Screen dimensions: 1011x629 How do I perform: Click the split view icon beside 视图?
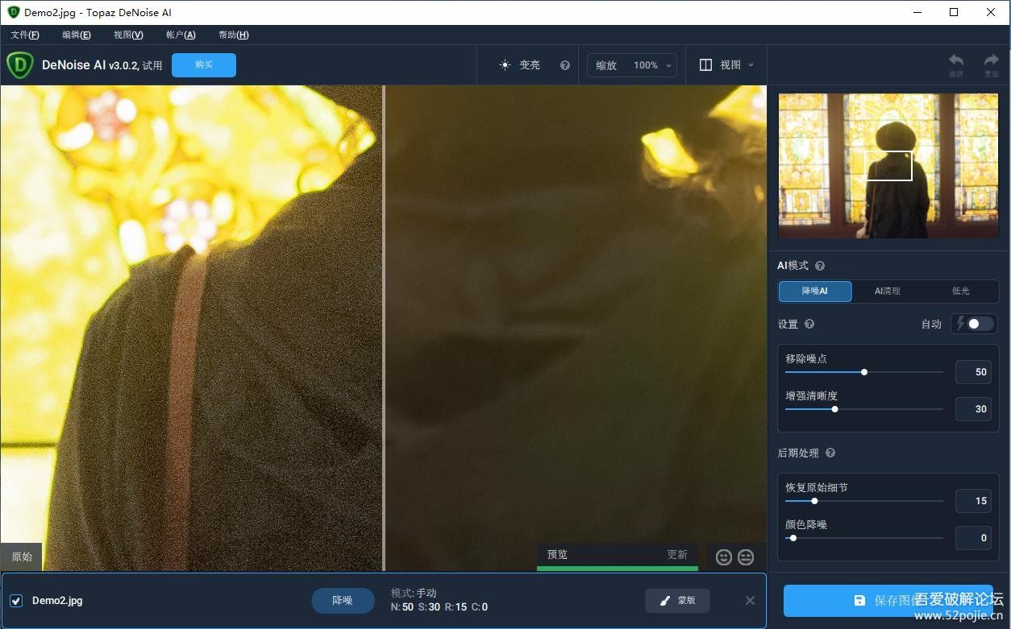tap(705, 65)
